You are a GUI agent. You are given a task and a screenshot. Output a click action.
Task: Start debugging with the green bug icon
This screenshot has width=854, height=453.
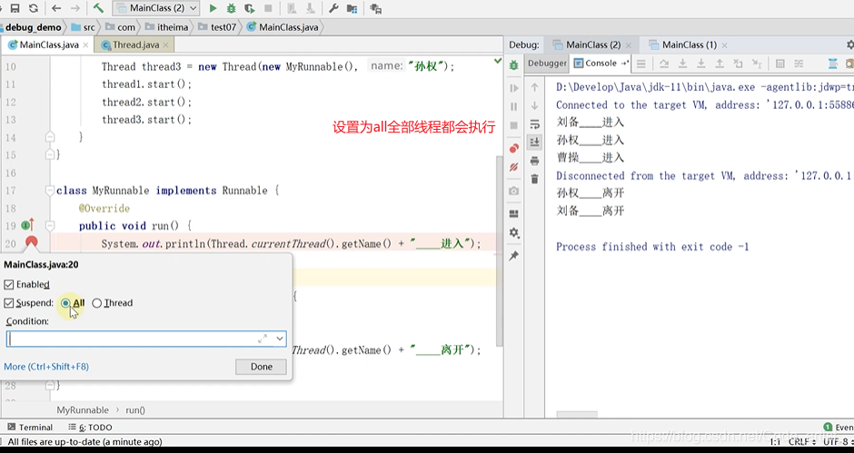231,8
